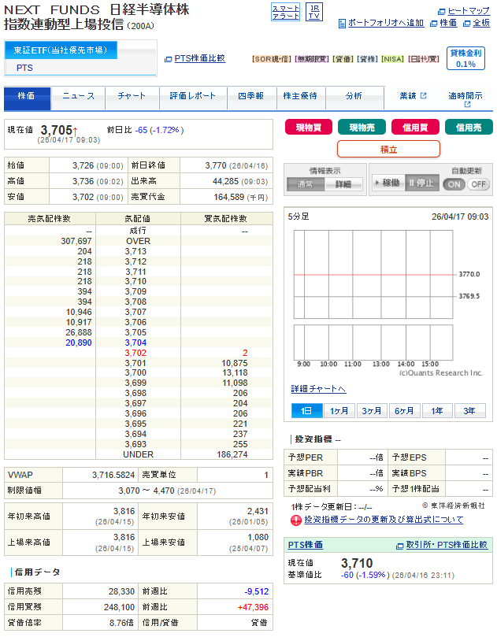Click the 貸株金利 0.1% badge
This screenshot has width=497, height=637.
465,58
